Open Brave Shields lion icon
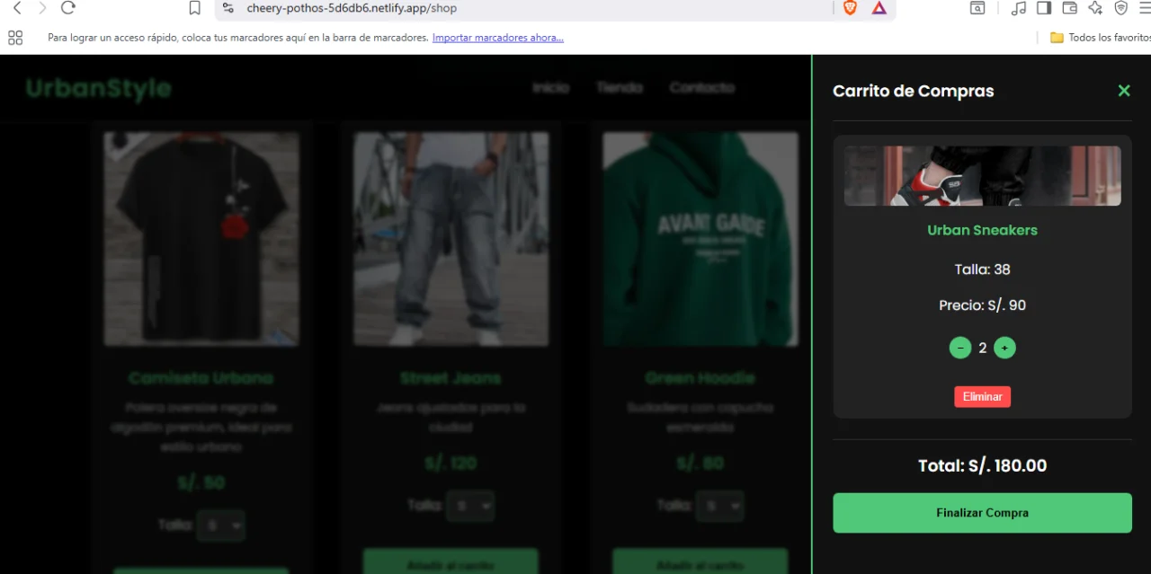The image size is (1151, 574). point(850,8)
